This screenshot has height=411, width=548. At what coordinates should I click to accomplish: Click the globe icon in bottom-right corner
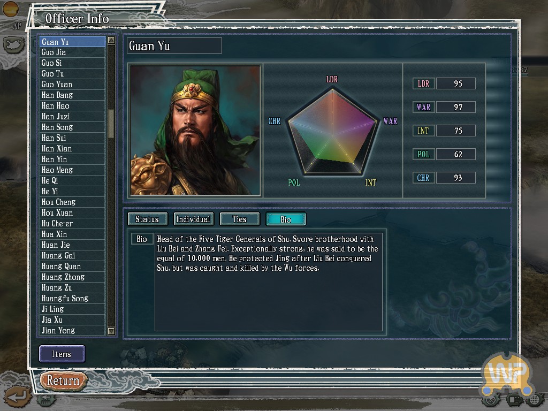click(535, 399)
